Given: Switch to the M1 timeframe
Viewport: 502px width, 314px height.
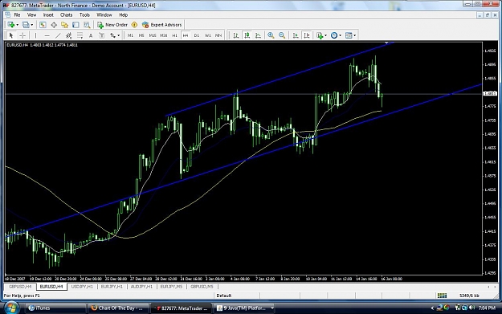Looking at the screenshot, I should coord(130,35).
